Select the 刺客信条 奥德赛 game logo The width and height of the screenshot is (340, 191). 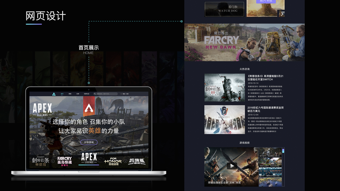[x=40, y=161]
